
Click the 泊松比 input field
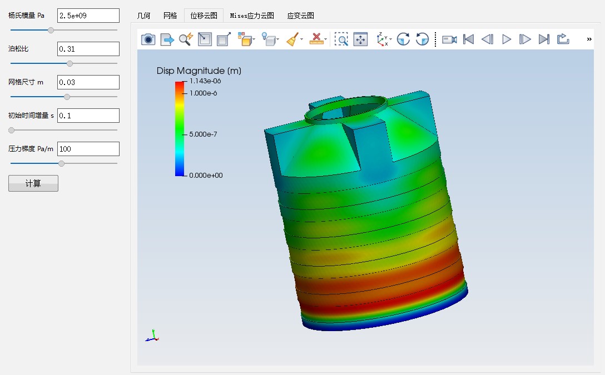point(88,49)
